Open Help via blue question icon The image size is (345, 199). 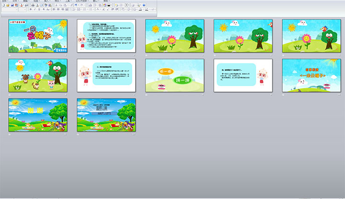tap(144, 5)
